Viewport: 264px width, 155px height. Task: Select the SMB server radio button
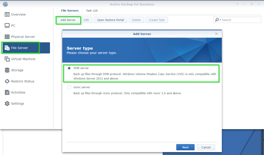tap(69, 68)
